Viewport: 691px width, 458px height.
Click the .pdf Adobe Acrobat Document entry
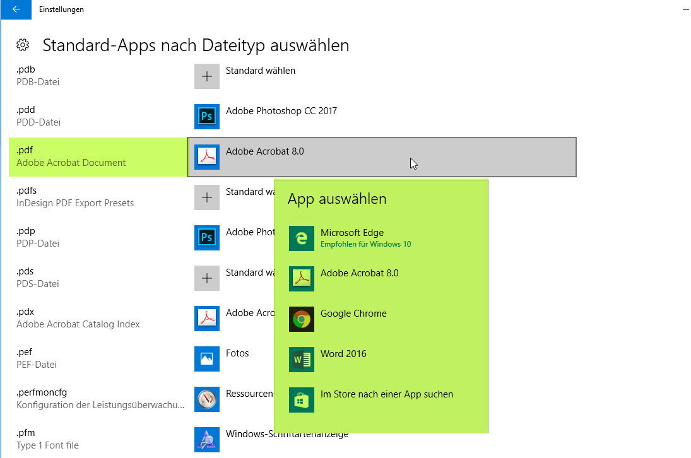click(x=98, y=157)
